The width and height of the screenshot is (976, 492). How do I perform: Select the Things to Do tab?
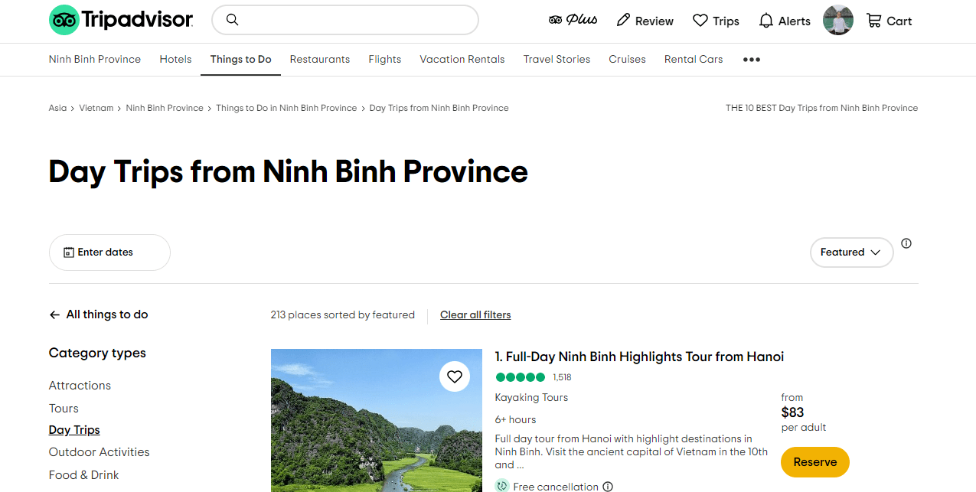[x=240, y=60]
